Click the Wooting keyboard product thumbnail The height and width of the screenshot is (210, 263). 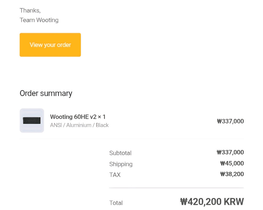click(x=32, y=120)
